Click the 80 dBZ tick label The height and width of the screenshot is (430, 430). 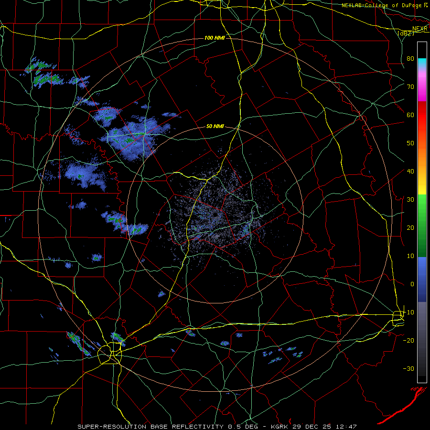410,58
